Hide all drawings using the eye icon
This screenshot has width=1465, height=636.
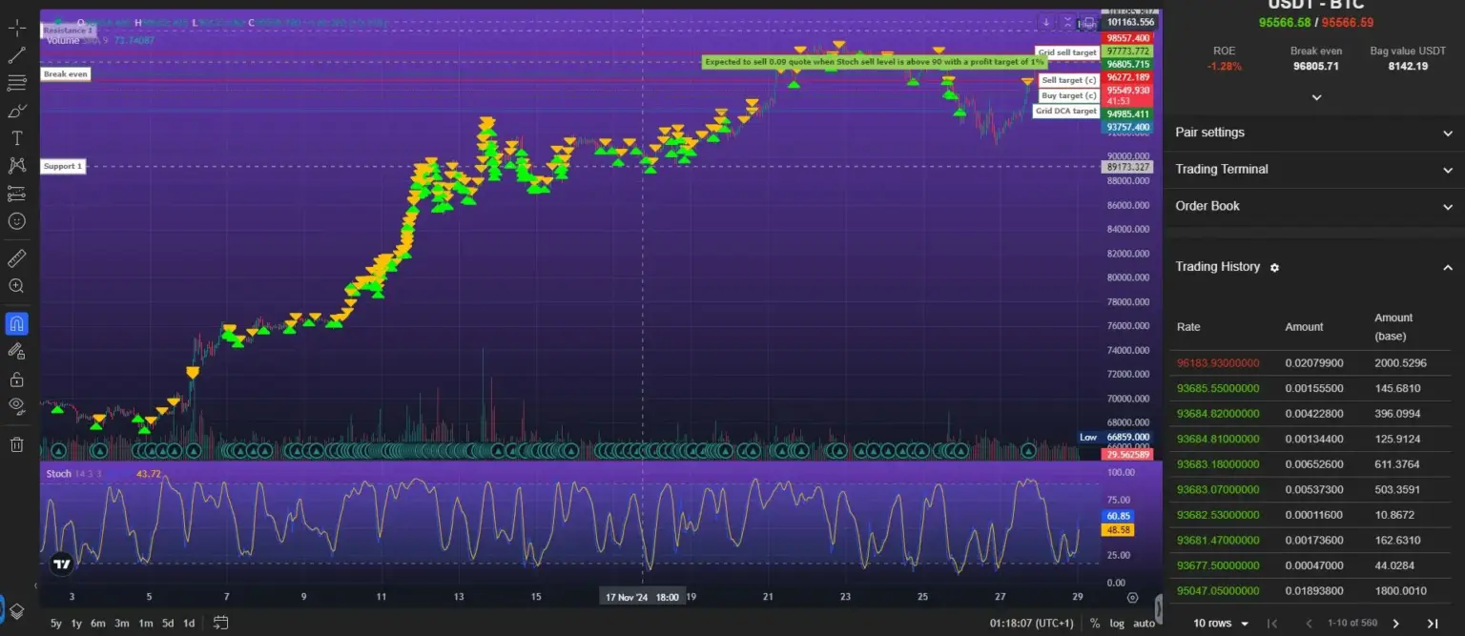(16, 405)
